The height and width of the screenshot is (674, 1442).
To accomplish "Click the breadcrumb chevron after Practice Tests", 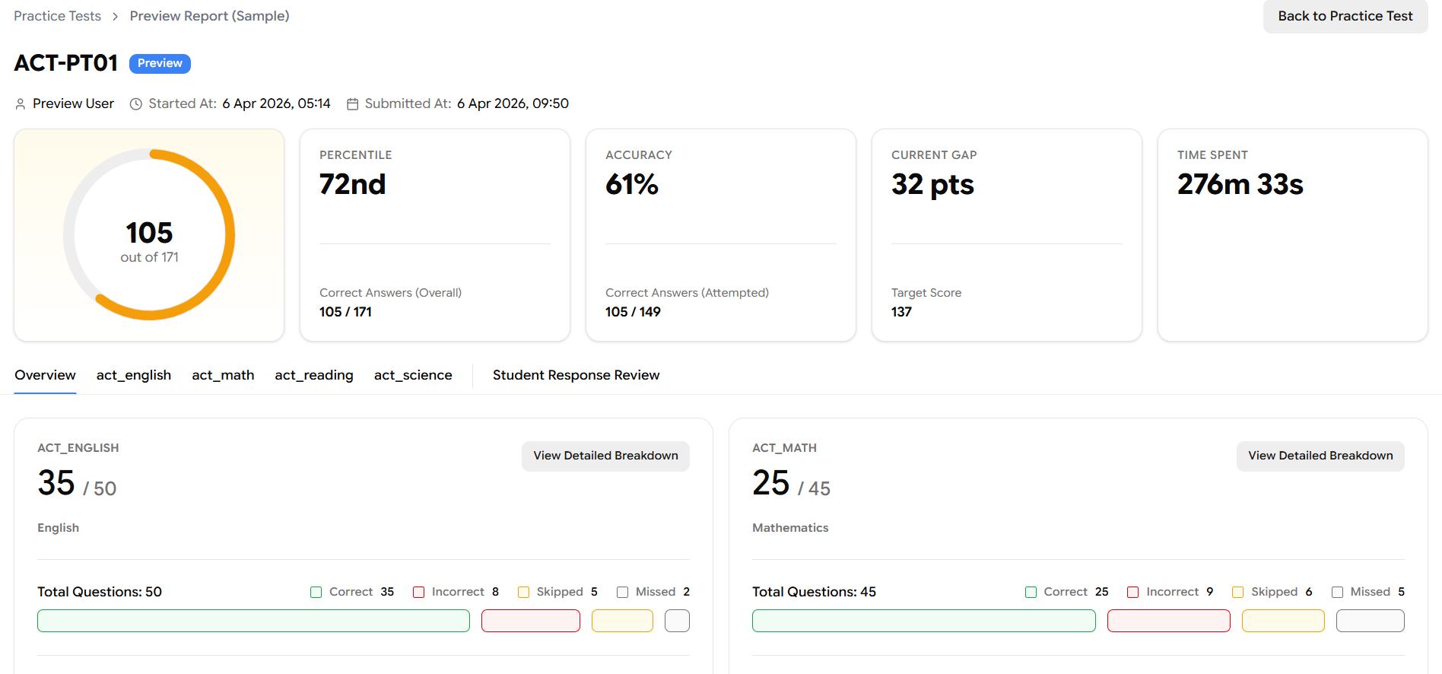I will [116, 17].
